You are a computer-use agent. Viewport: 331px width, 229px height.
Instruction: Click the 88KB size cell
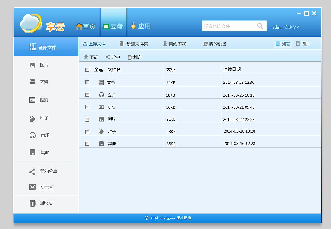coord(171,144)
